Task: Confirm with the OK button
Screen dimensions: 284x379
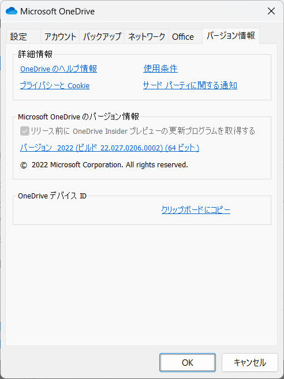Action: [188, 363]
